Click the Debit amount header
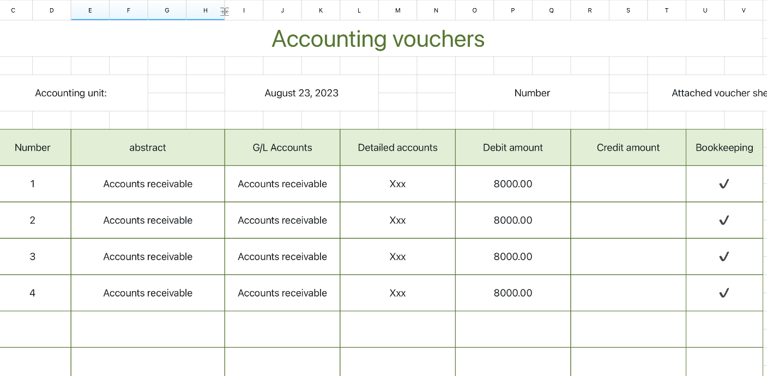The height and width of the screenshot is (376, 767). pyautogui.click(x=513, y=147)
